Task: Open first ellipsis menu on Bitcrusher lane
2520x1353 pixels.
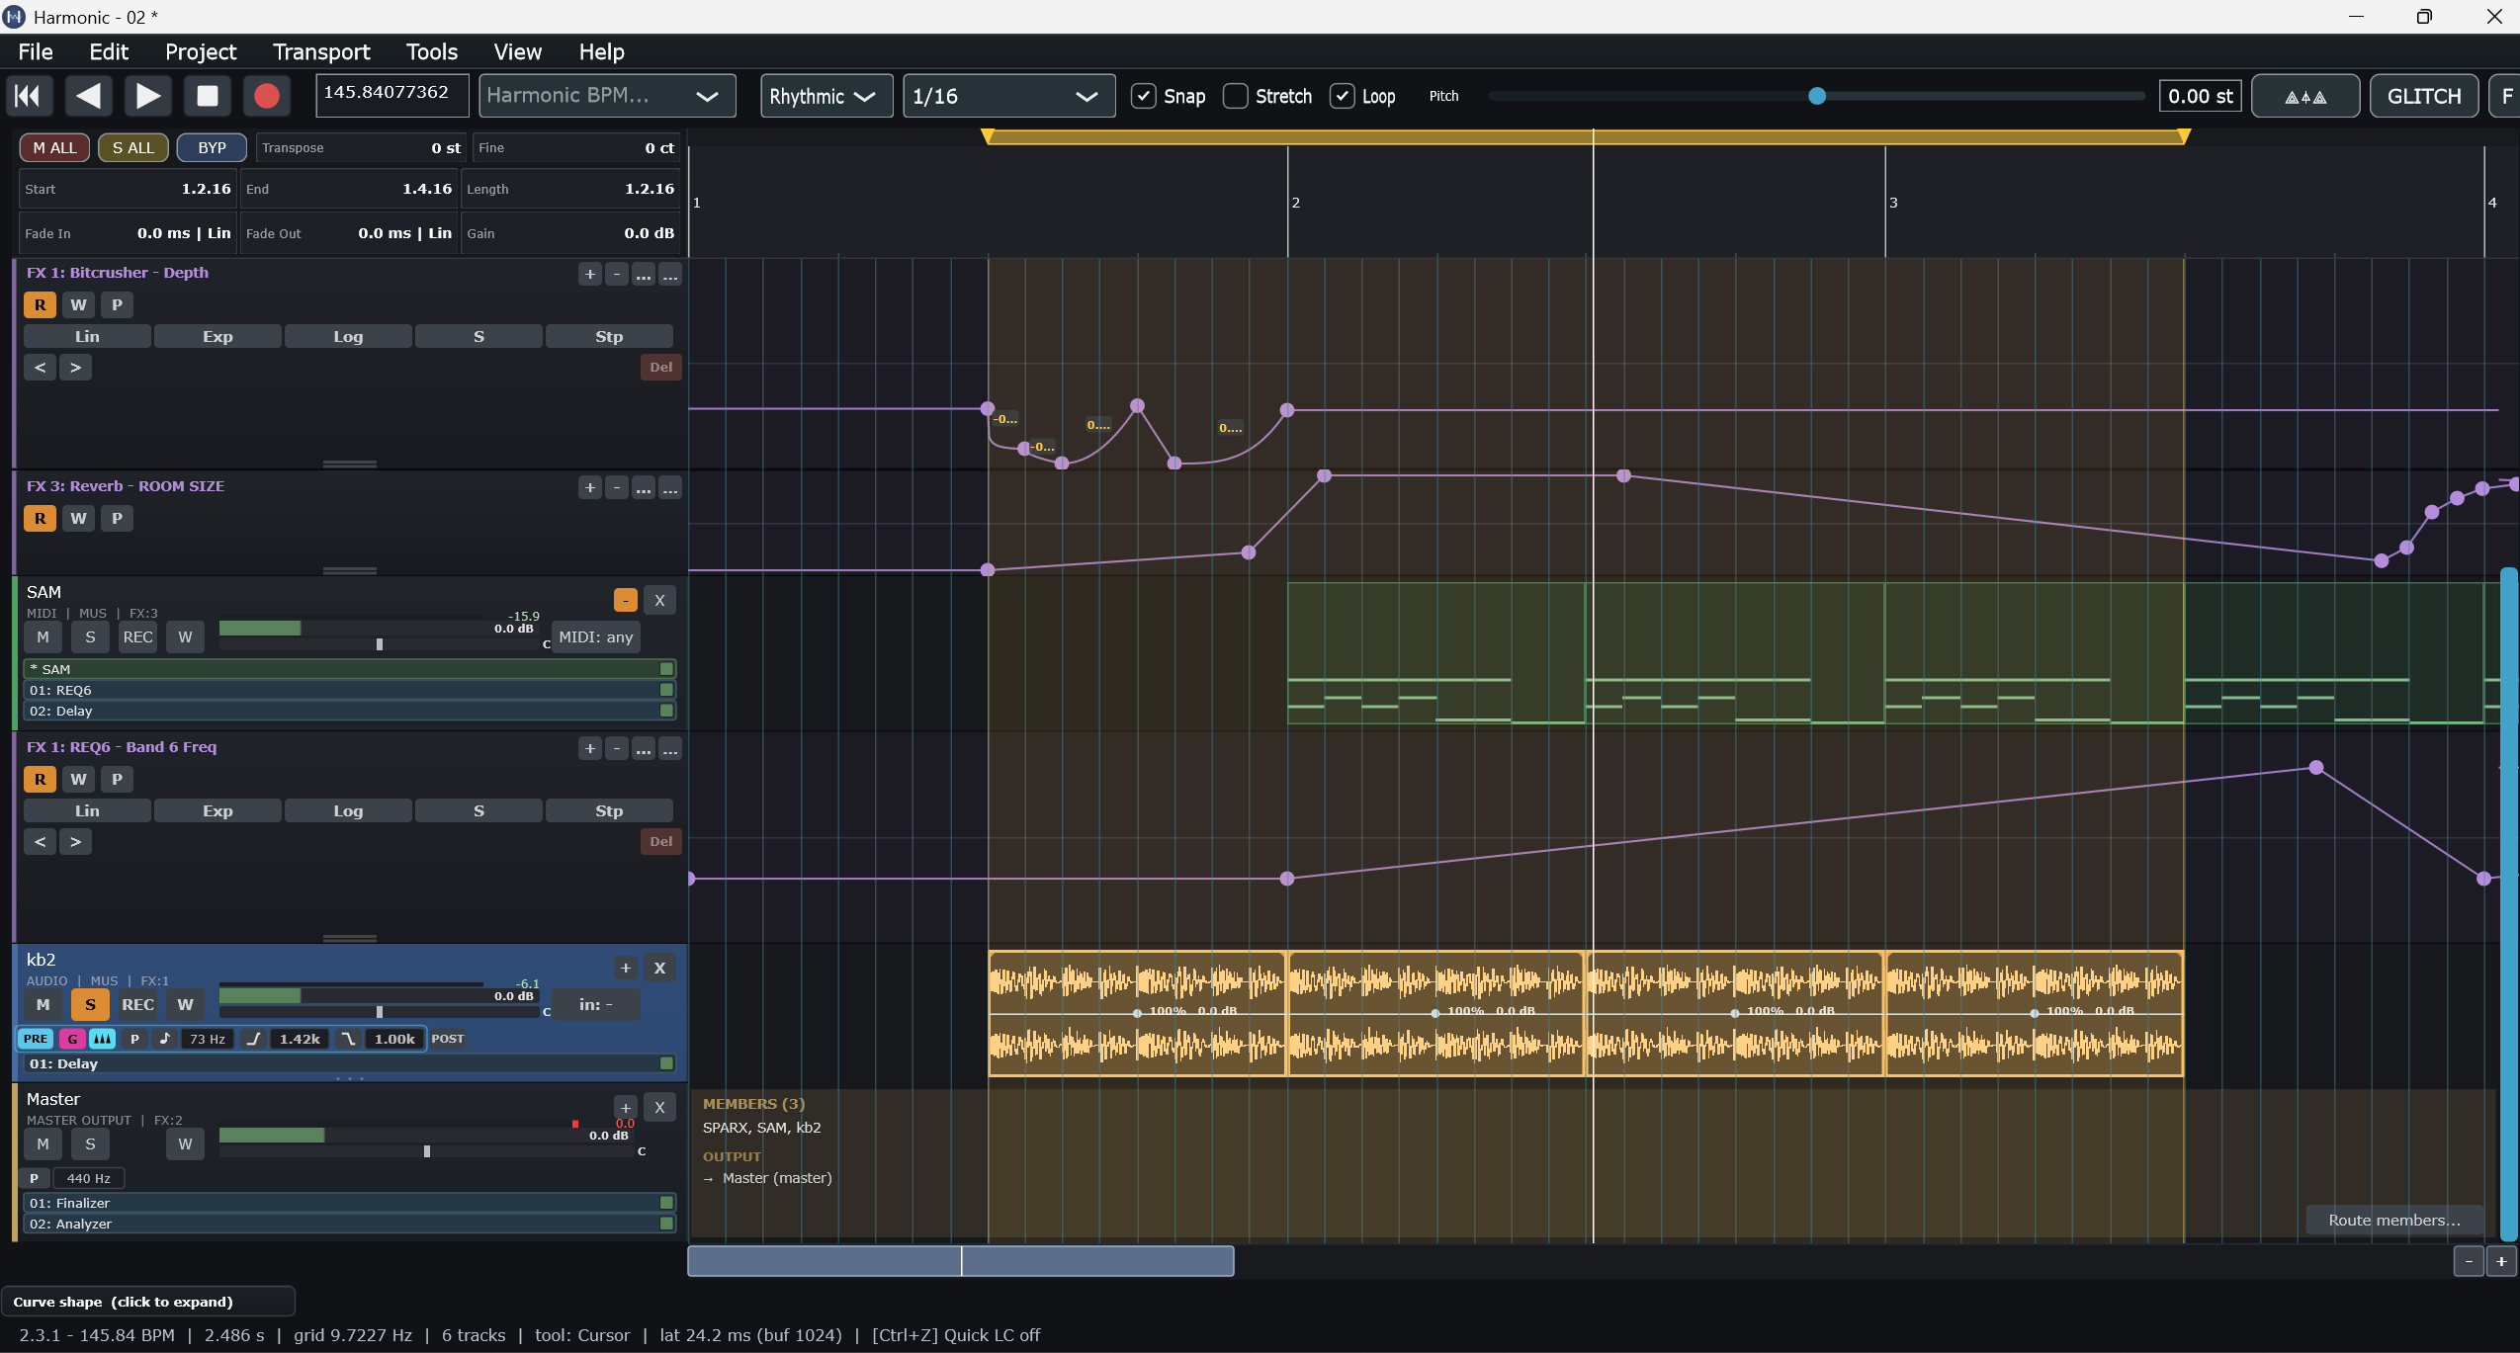Action: coord(644,274)
